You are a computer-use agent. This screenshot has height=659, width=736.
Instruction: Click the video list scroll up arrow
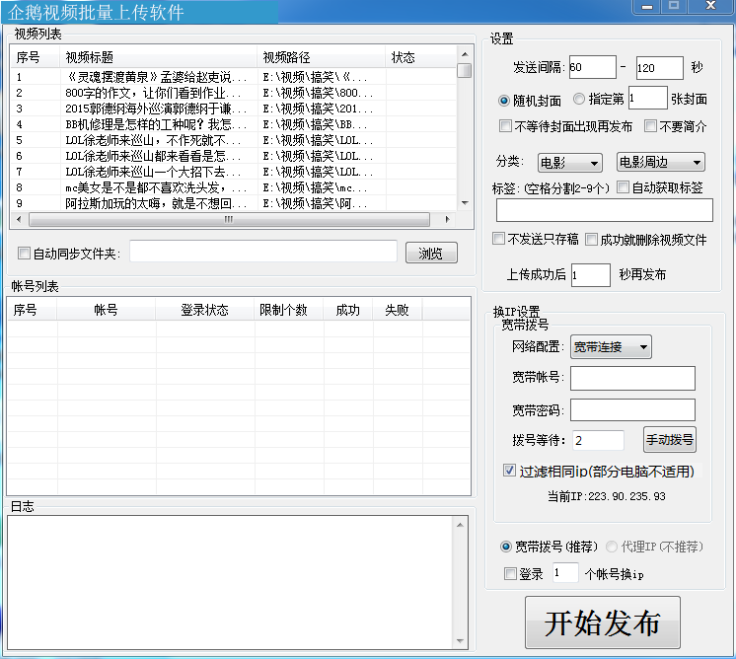tap(465, 54)
